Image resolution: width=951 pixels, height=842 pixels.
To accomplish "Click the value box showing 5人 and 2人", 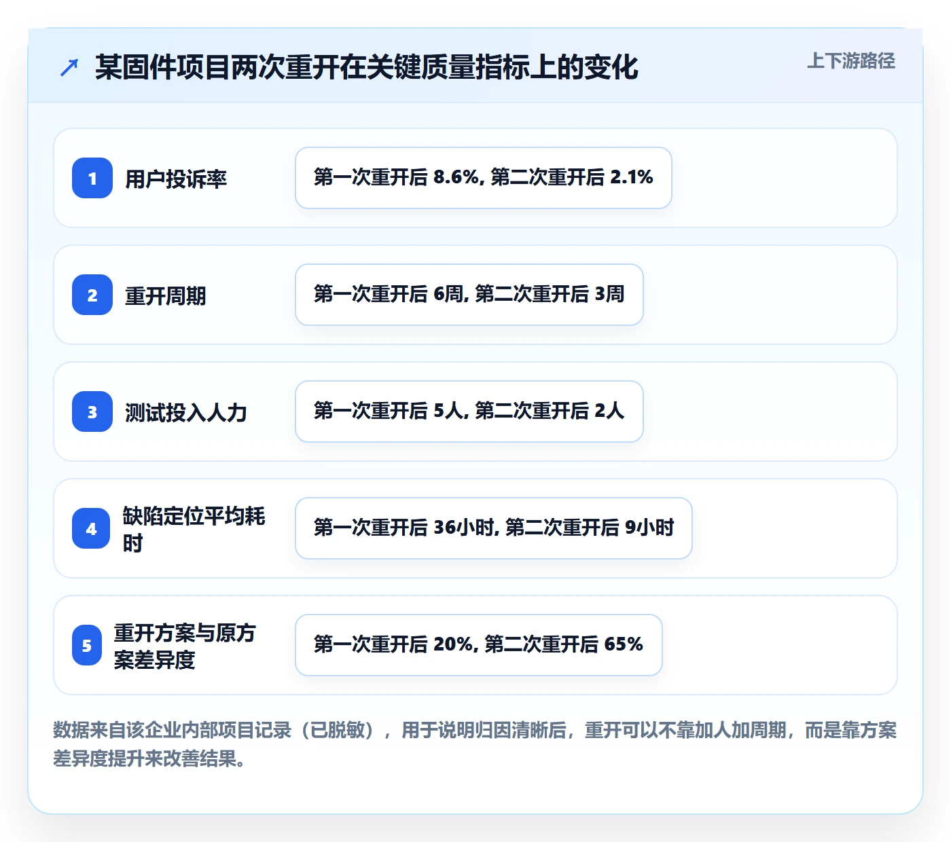I will [x=469, y=411].
